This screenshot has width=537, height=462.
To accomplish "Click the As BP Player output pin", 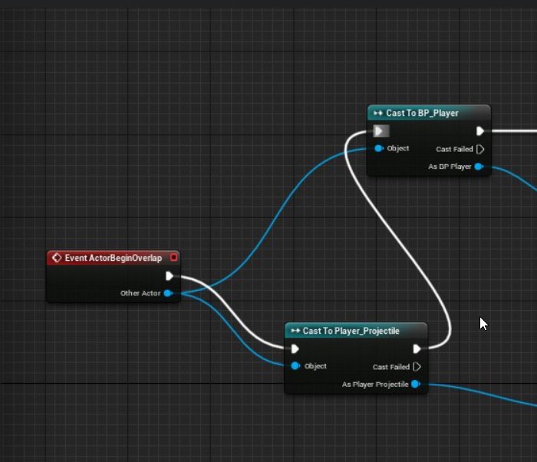I will (479, 167).
